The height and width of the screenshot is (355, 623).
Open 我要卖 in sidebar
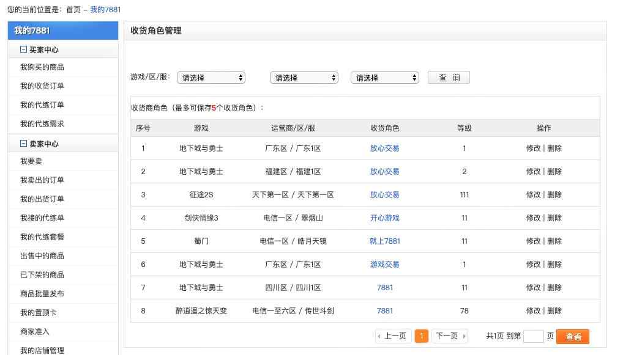point(31,161)
